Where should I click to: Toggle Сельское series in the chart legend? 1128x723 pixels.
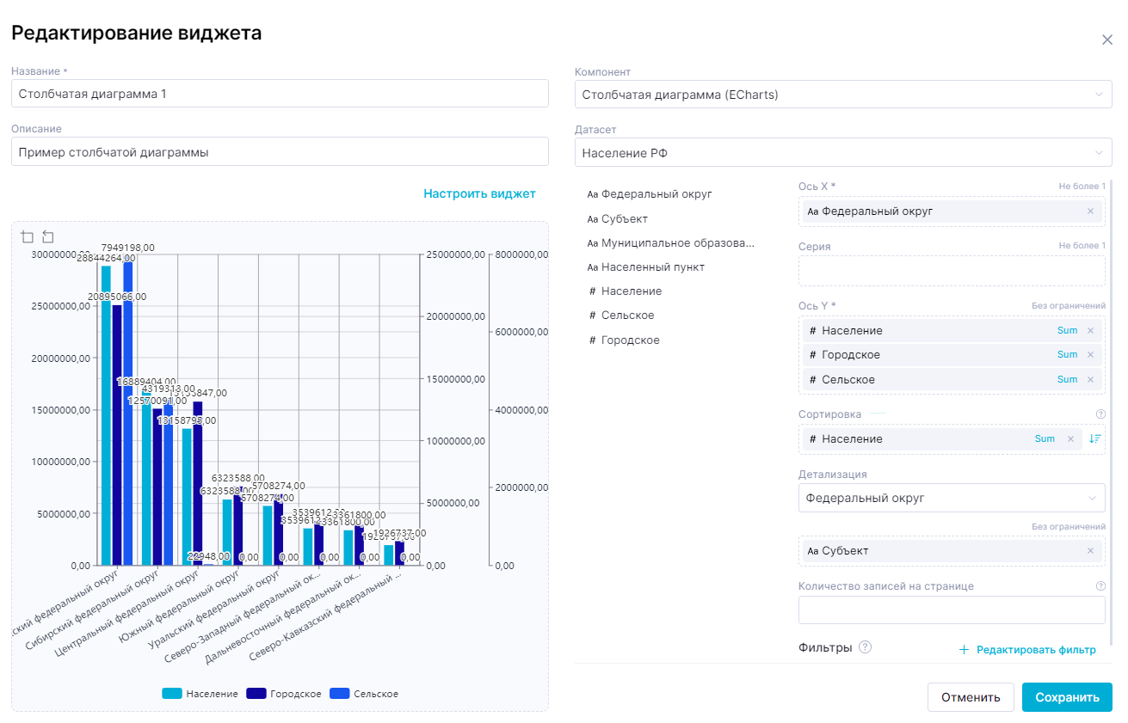[x=365, y=694]
